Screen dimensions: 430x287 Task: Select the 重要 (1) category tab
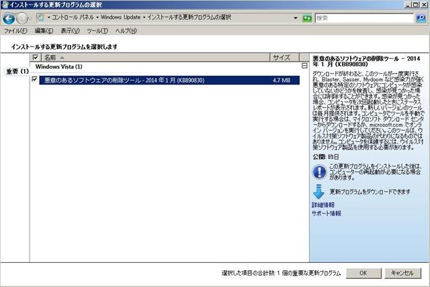pos(17,71)
